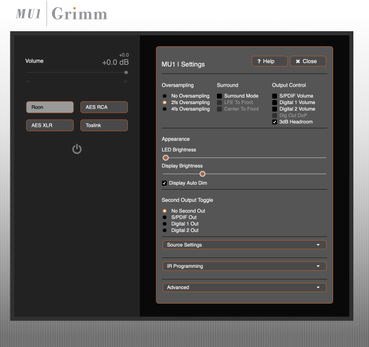
Task: Expand the Source Settings section
Action: (244, 245)
